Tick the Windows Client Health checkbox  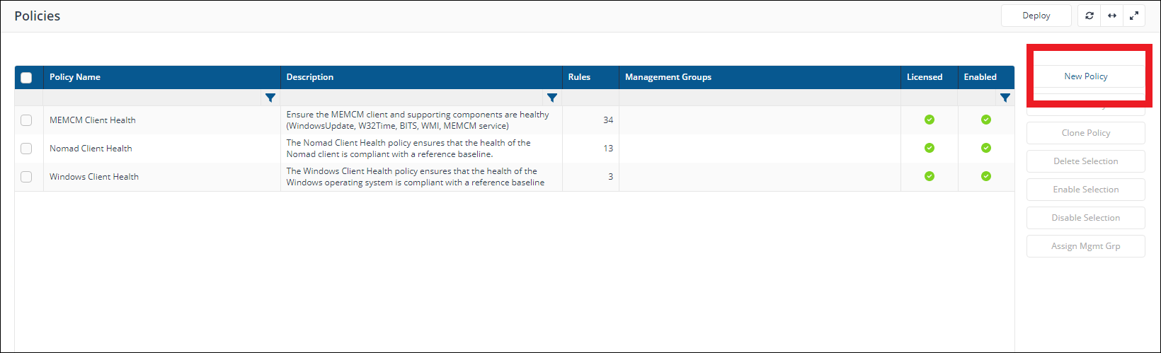[x=26, y=177]
